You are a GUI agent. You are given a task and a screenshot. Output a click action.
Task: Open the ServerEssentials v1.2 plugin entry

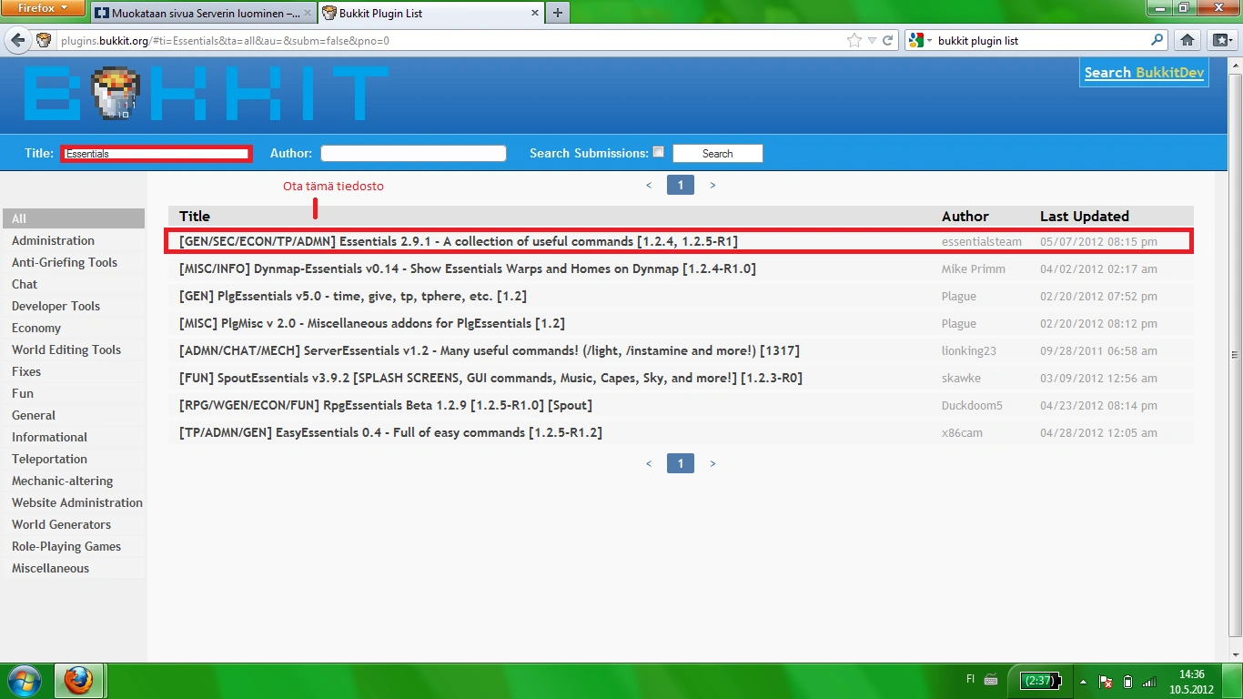coord(490,350)
